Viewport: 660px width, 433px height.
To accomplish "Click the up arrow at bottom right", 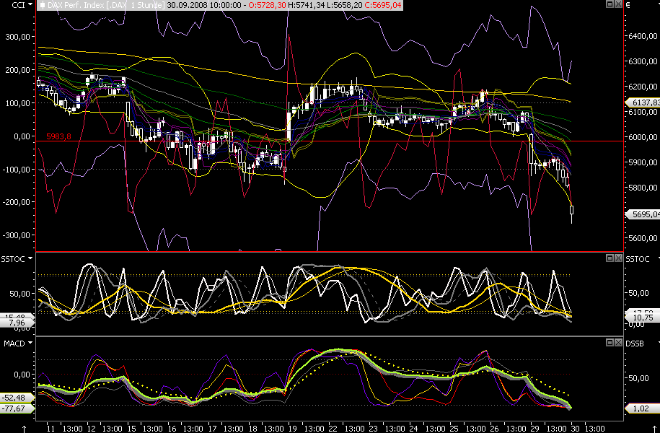I will coord(654,429).
